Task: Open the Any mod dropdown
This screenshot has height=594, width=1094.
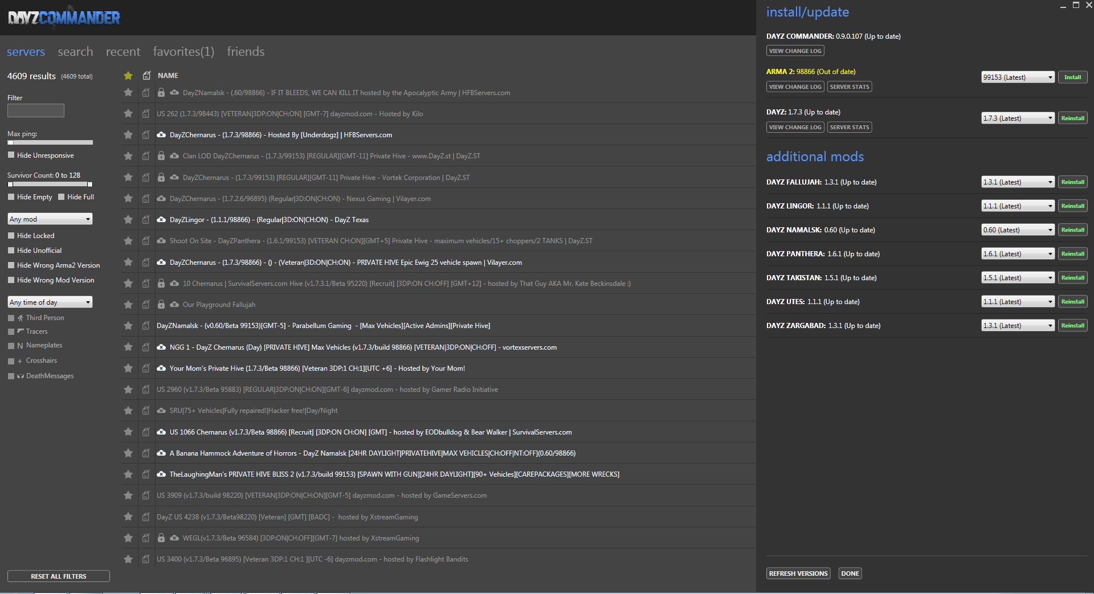Action: pyautogui.click(x=50, y=219)
